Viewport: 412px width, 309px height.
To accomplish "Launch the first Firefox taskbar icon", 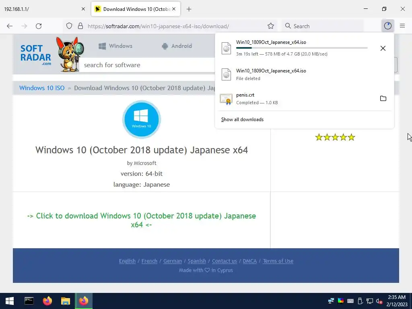I will coord(47,301).
